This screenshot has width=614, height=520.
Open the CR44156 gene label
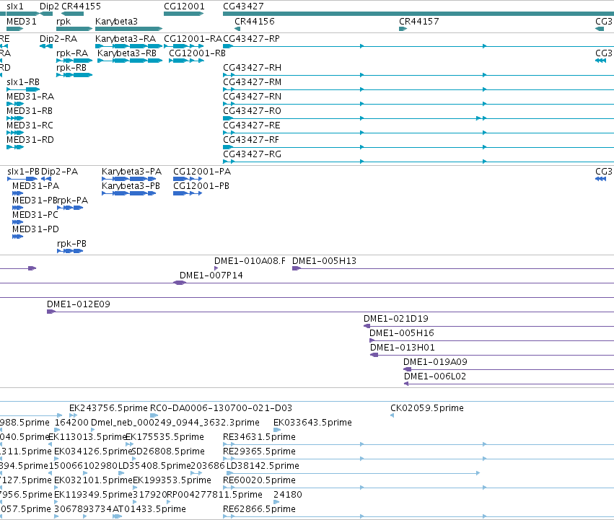(255, 22)
